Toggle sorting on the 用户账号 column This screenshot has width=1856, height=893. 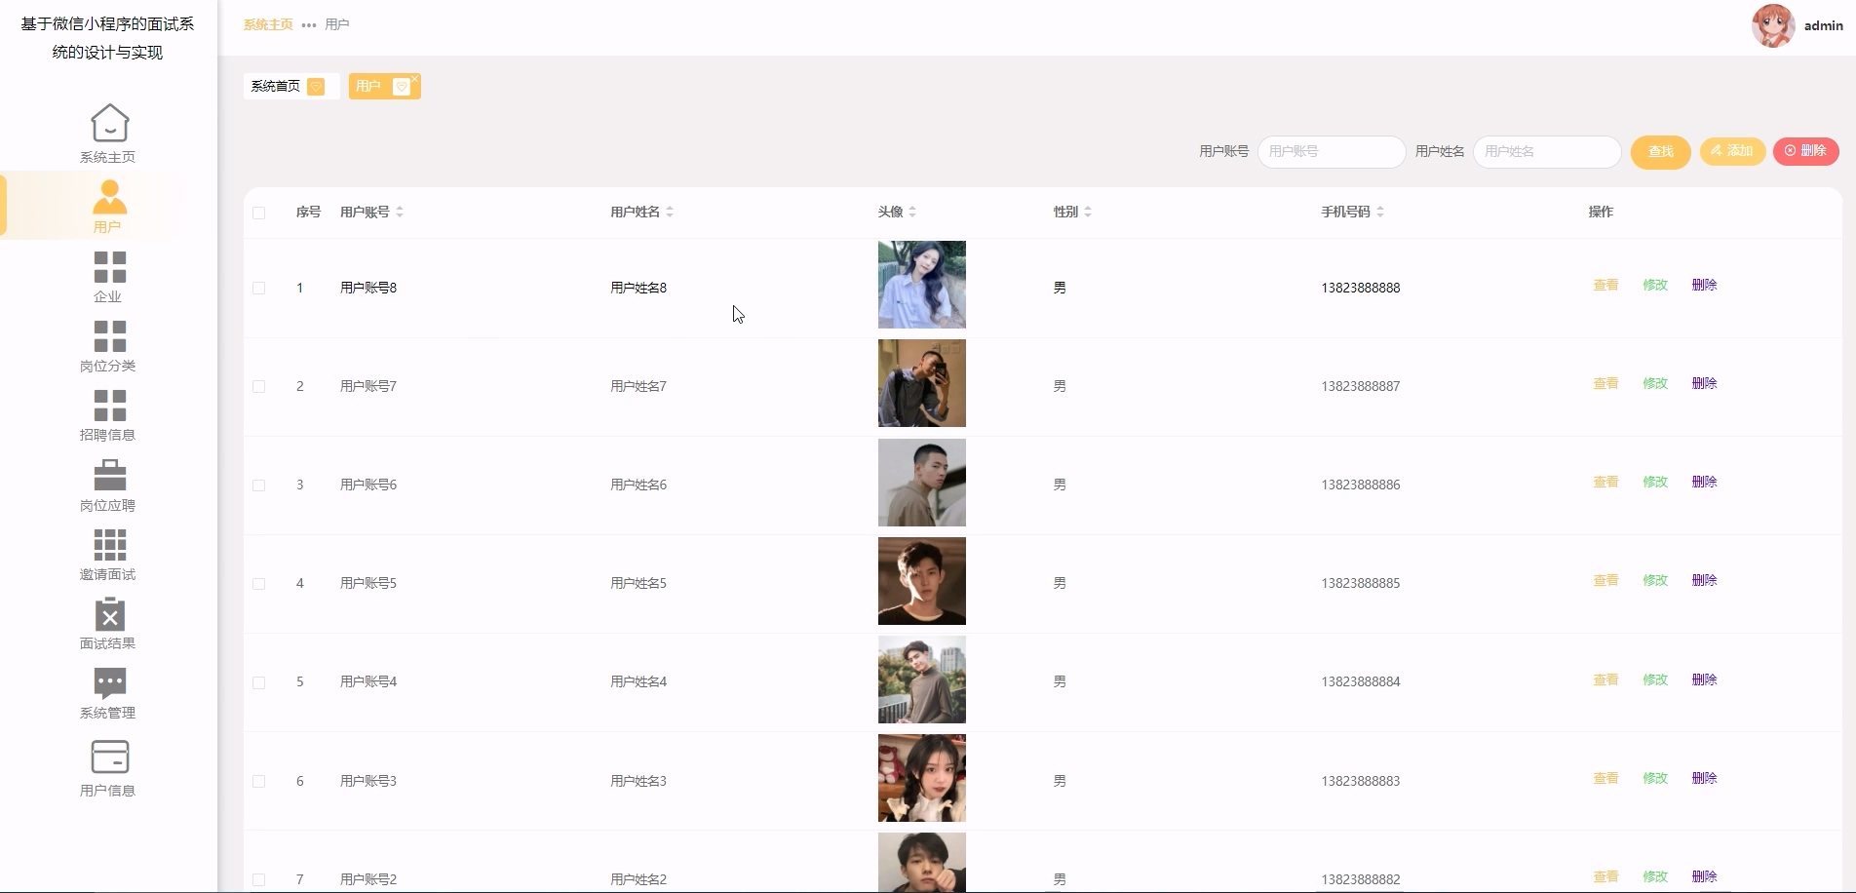coord(400,212)
